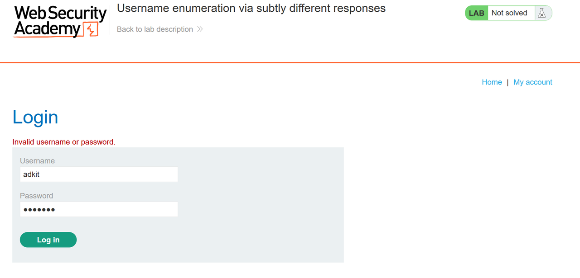The image size is (580, 278).
Task: Click inside the Password field
Action: click(99, 209)
